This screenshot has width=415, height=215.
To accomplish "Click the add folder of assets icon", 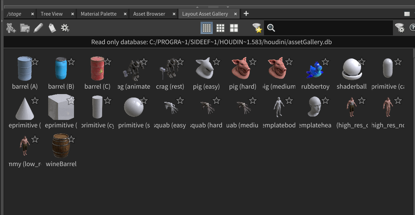I will [25, 28].
